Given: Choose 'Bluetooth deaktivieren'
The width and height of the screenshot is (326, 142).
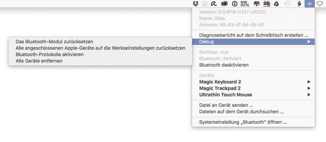Looking at the screenshot, I should click(254, 65).
